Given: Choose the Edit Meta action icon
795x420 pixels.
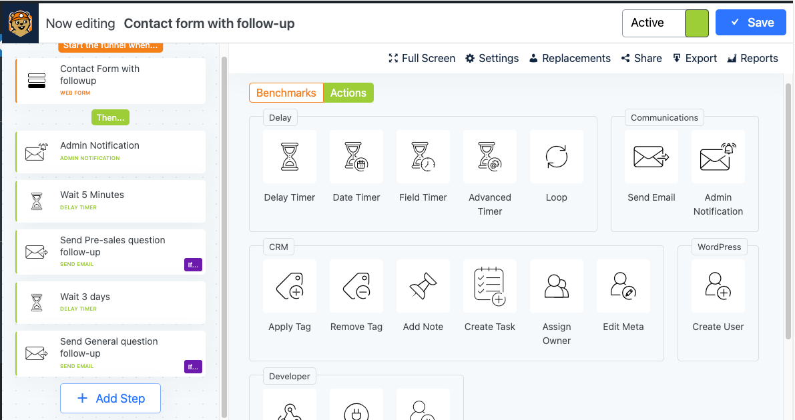Looking at the screenshot, I should tap(623, 286).
